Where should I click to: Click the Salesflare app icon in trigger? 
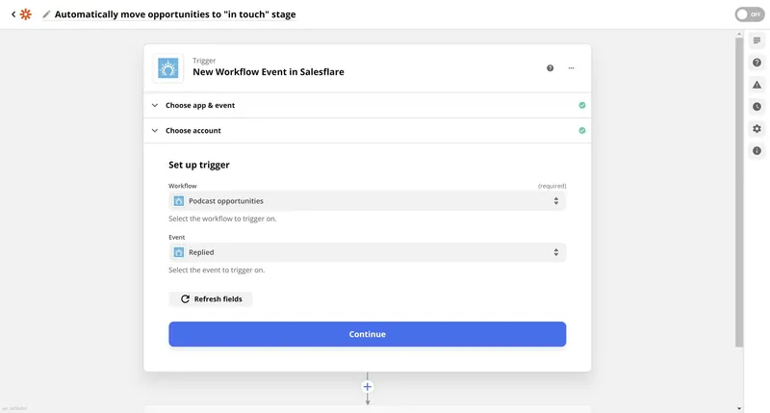pos(167,68)
